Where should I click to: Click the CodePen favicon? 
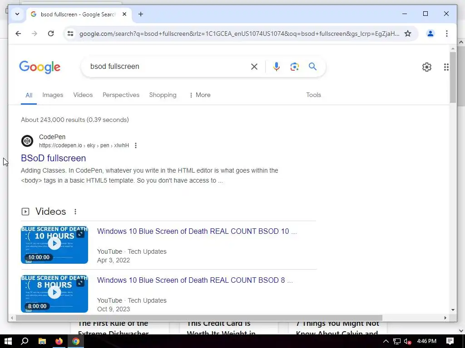pyautogui.click(x=27, y=141)
